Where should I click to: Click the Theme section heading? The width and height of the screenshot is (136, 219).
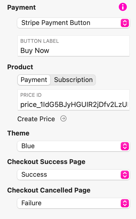point(18,133)
